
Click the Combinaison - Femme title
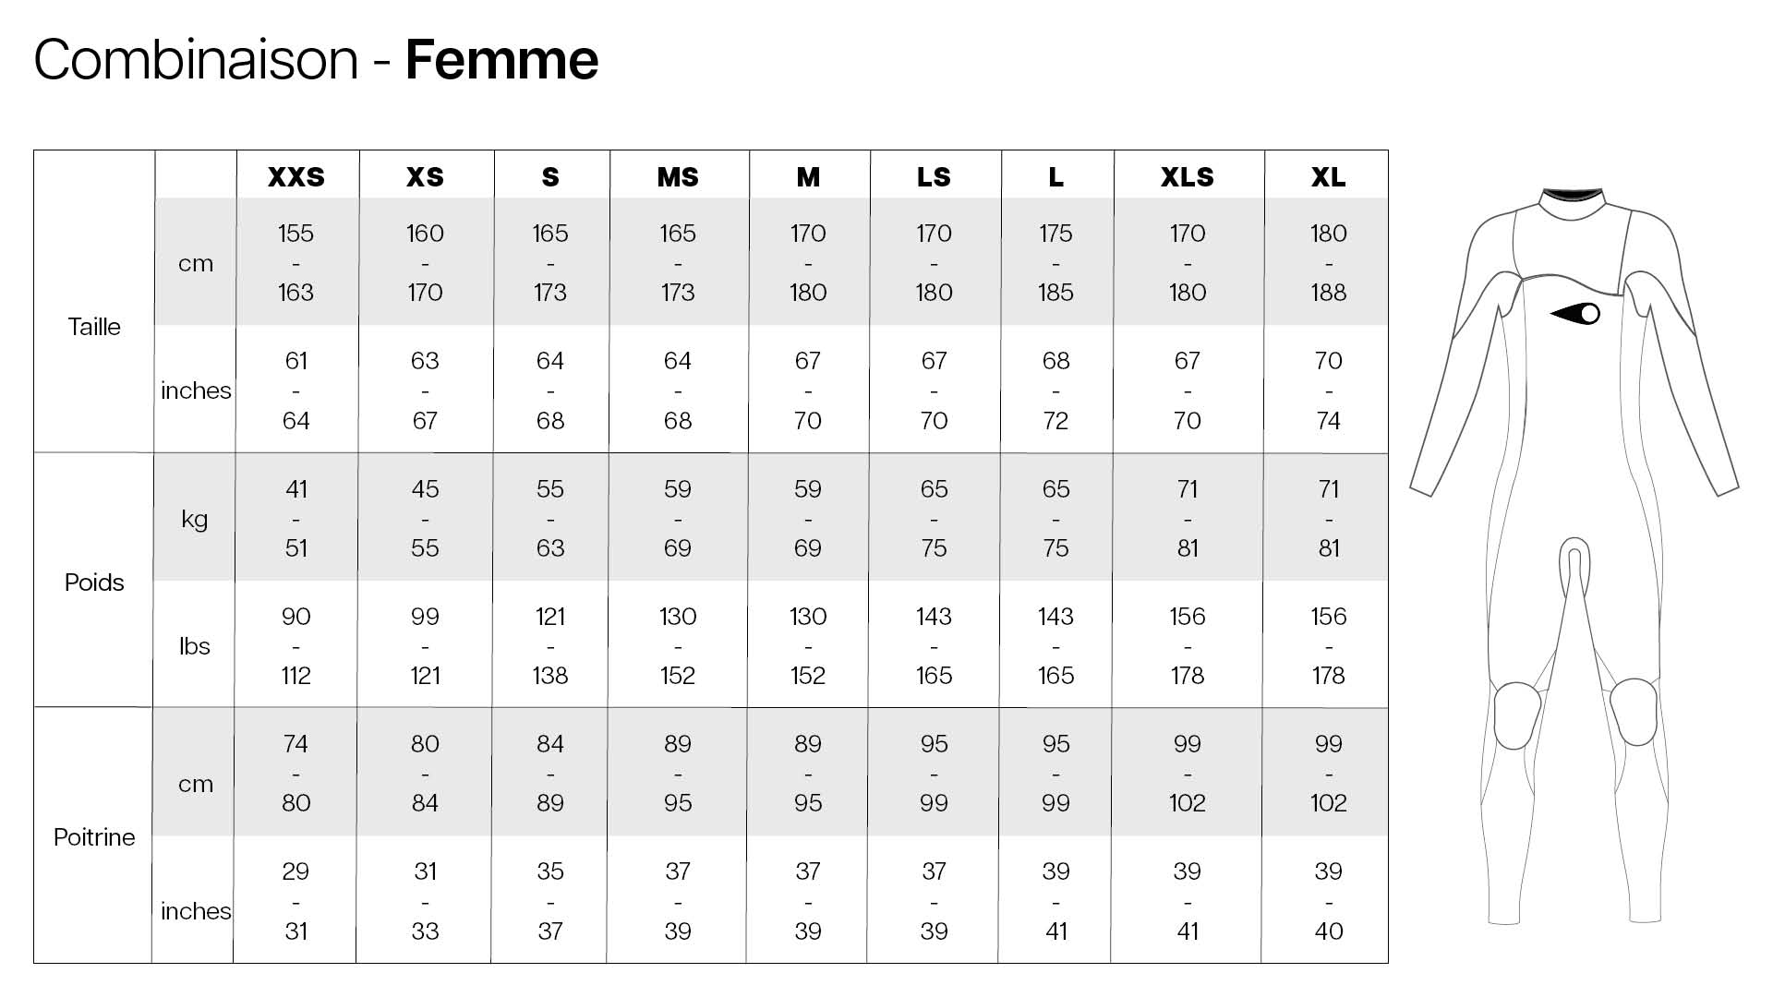pos(316,60)
